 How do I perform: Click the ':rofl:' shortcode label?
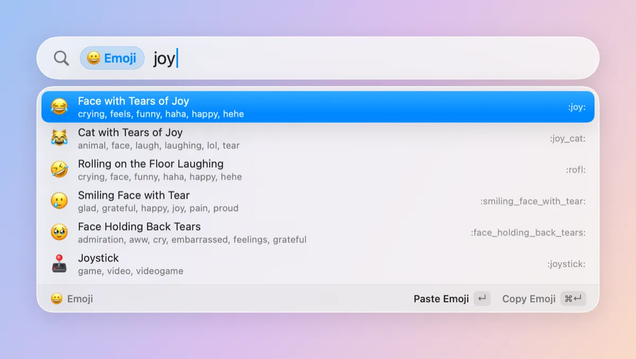point(576,170)
